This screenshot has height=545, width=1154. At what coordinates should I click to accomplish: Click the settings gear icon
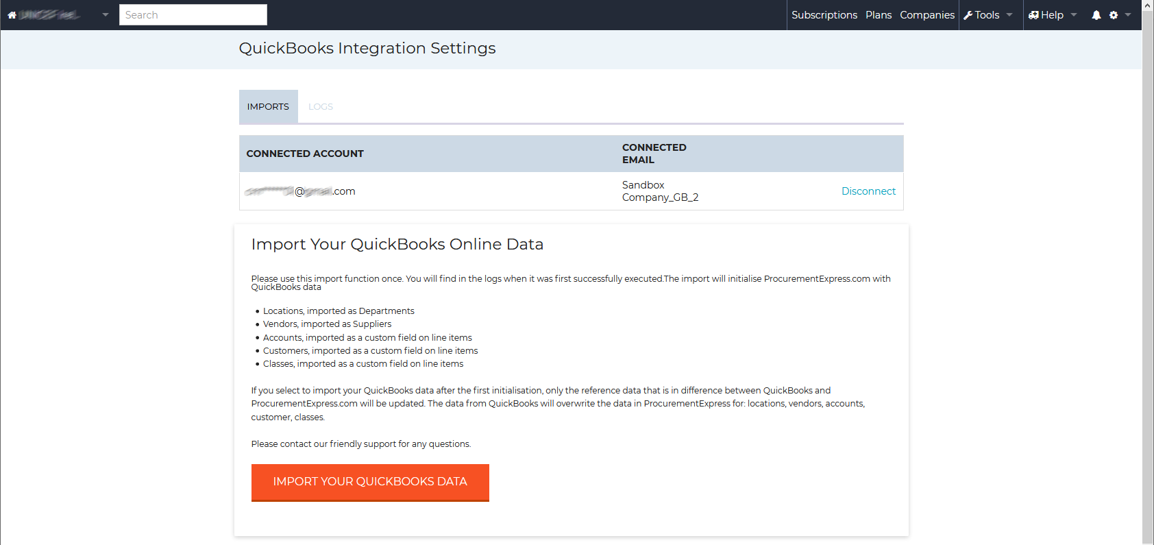pyautogui.click(x=1114, y=15)
